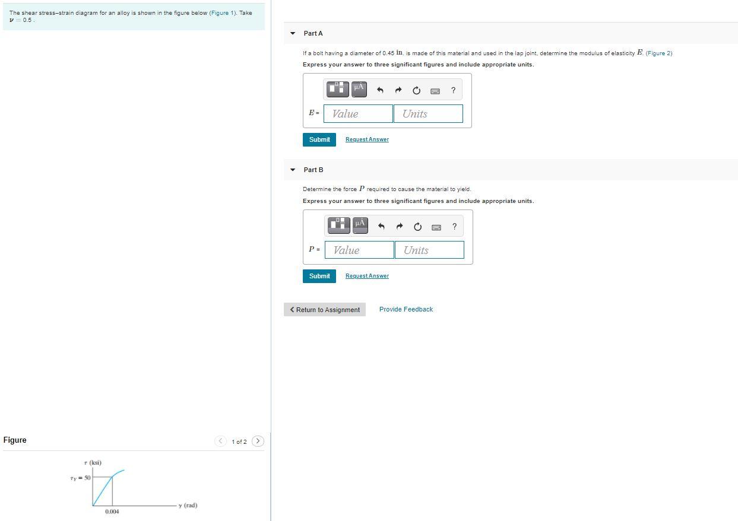Open Figure 2 link in Part A
Screen dimensions: 738x521
point(659,53)
